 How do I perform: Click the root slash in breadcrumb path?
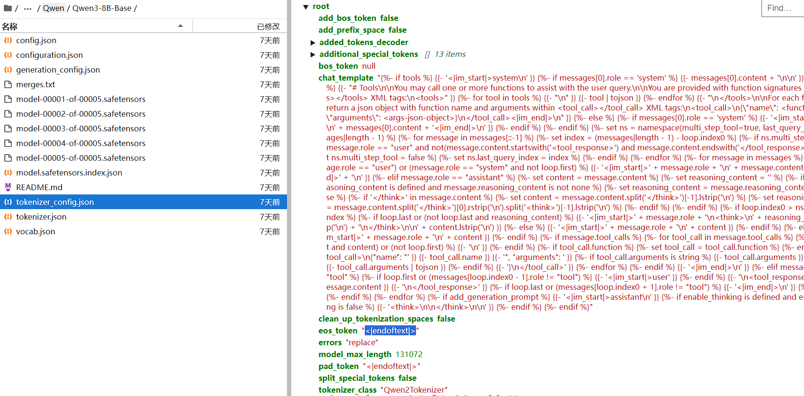tap(17, 8)
